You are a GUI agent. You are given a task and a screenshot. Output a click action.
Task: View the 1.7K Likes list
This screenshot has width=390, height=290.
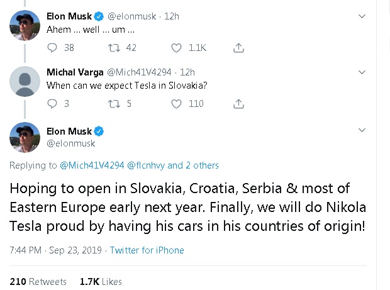[101, 282]
